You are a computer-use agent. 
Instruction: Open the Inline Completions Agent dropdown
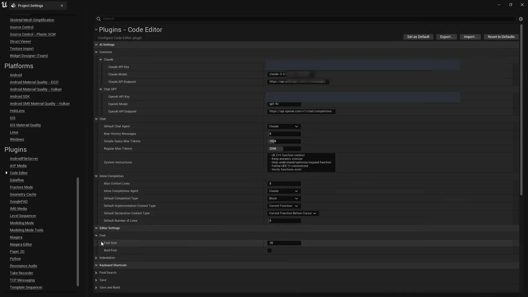point(284,191)
